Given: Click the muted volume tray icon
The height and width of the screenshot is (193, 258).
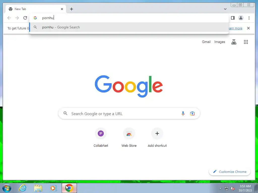Looking at the screenshot, I should (x=233, y=188).
